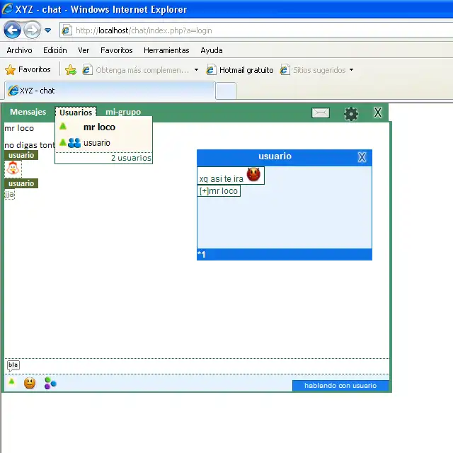The height and width of the screenshot is (453, 453).
Task: Close the usuario private chat window
Action: (x=362, y=157)
